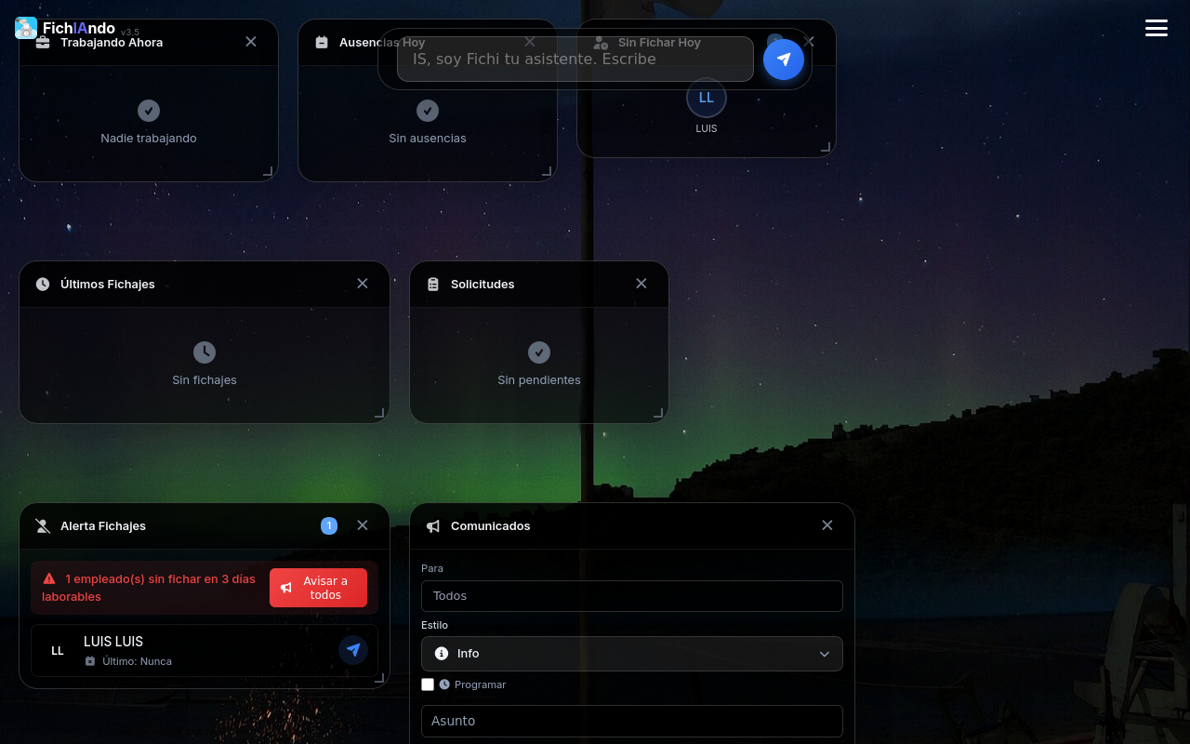The width and height of the screenshot is (1190, 744).
Task: Click the Sin pendientes text
Action: point(539,380)
